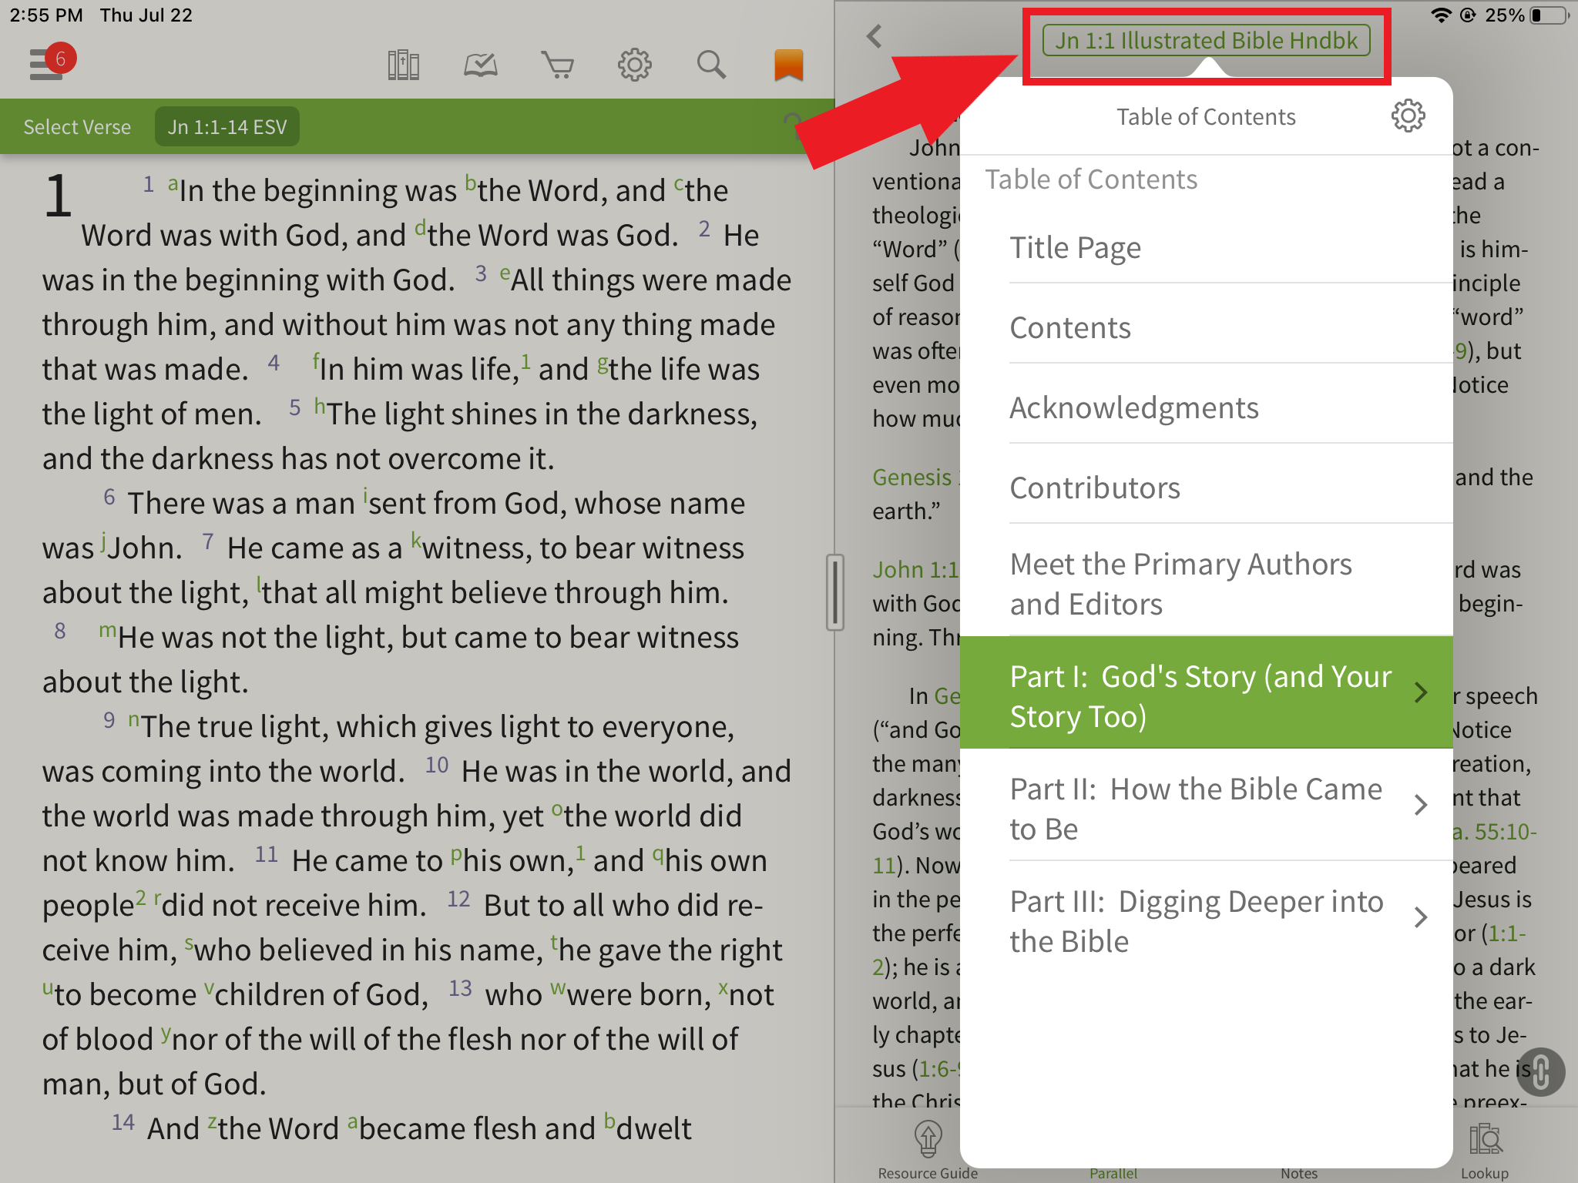Check the battery status indicator

(x=1550, y=15)
